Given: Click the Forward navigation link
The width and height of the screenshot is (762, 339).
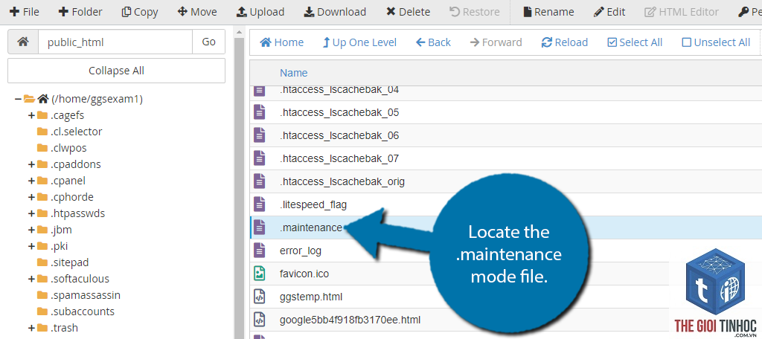Looking at the screenshot, I should click(x=496, y=42).
